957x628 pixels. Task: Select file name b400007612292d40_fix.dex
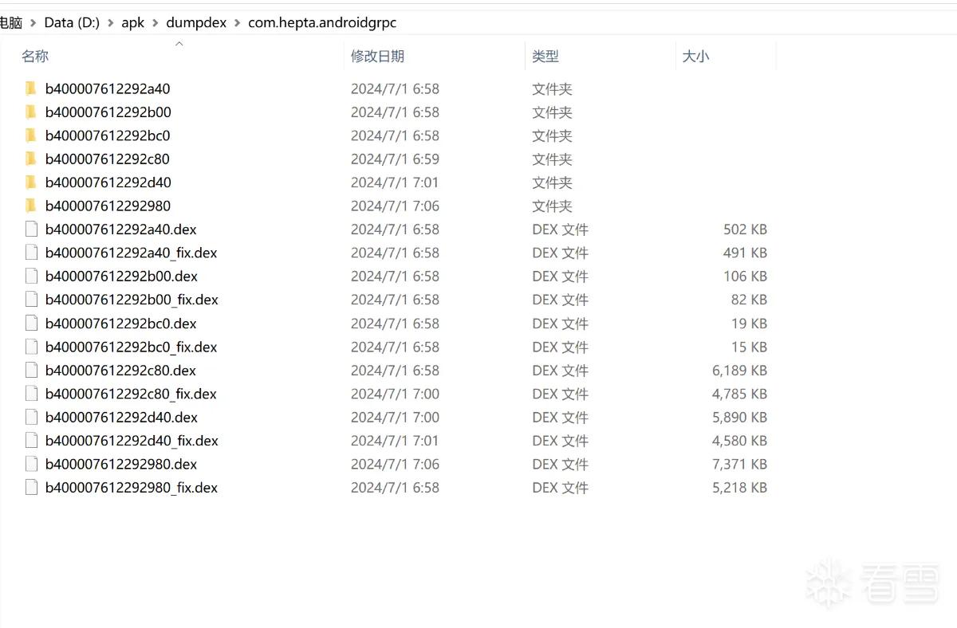point(132,441)
